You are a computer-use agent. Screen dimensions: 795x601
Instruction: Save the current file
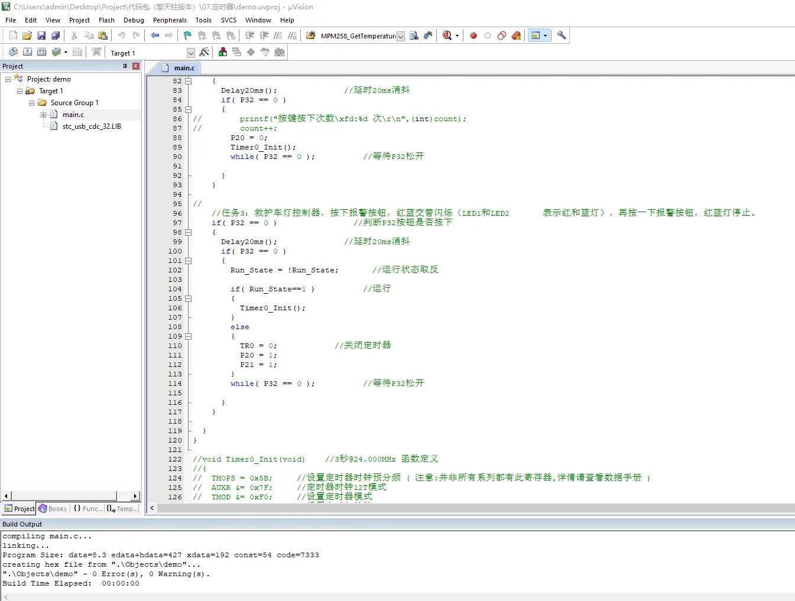pos(41,35)
